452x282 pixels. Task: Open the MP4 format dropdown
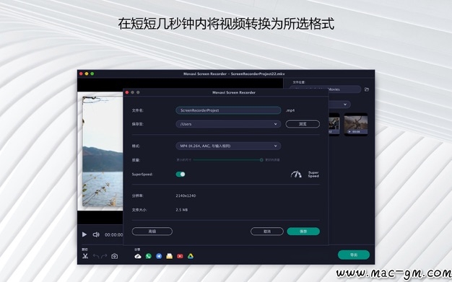(x=228, y=146)
